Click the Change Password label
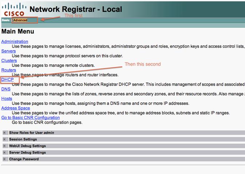245x174 pixels. [x=24, y=159]
